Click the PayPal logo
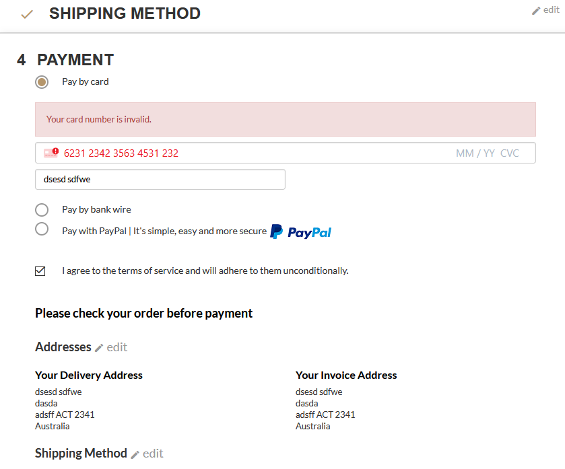The width and height of the screenshot is (565, 469). tap(300, 232)
